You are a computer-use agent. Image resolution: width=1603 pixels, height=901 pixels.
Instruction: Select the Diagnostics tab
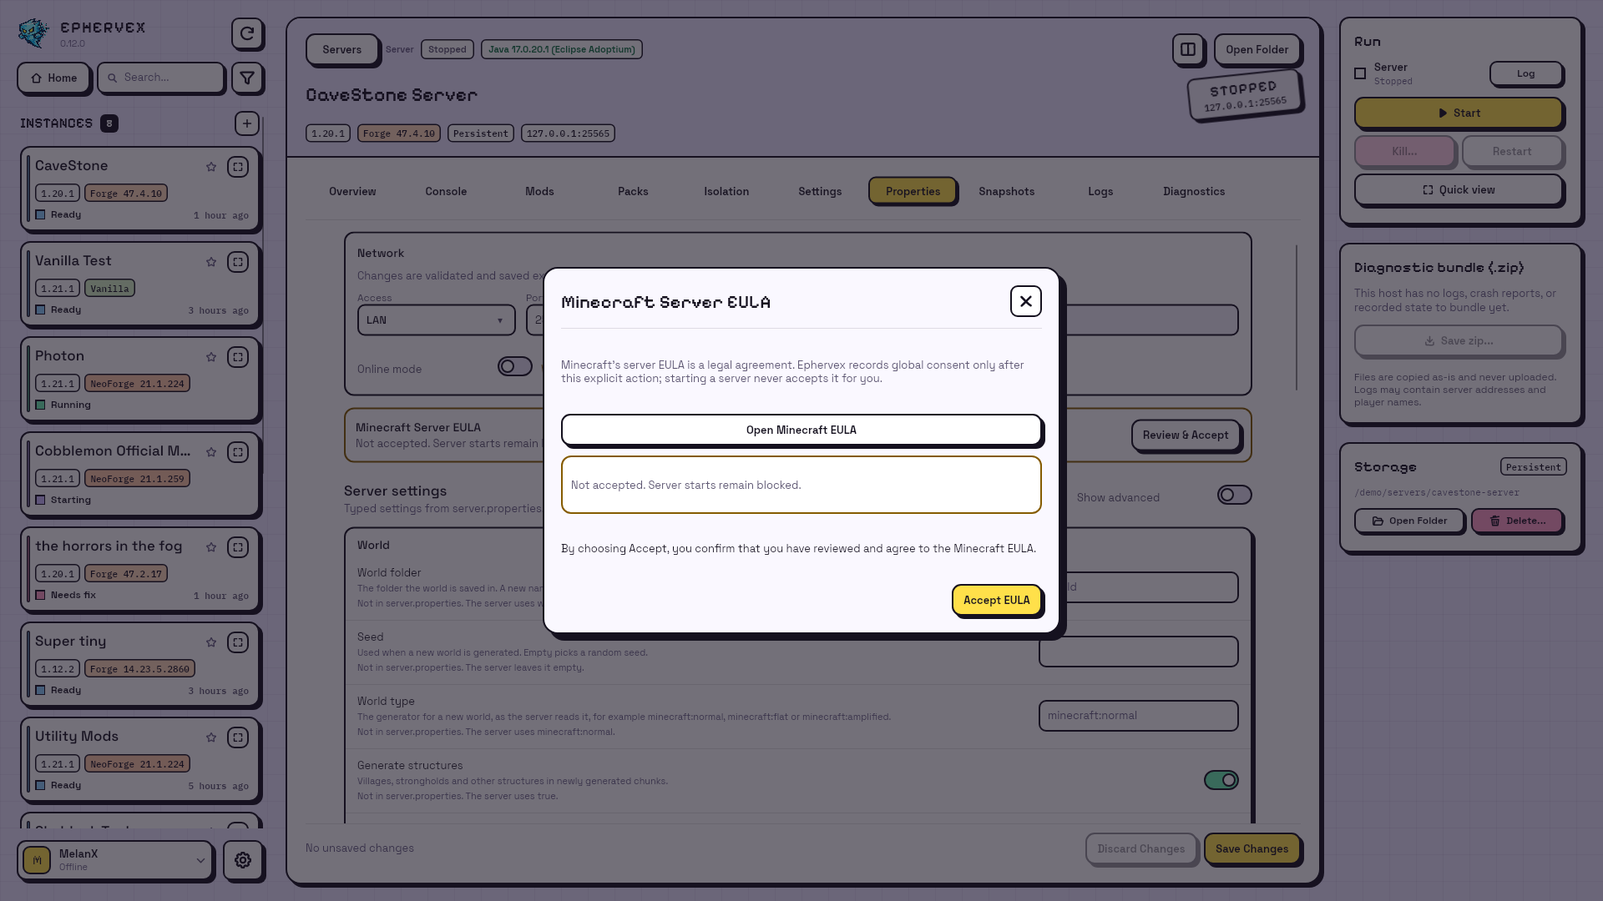[x=1194, y=191]
